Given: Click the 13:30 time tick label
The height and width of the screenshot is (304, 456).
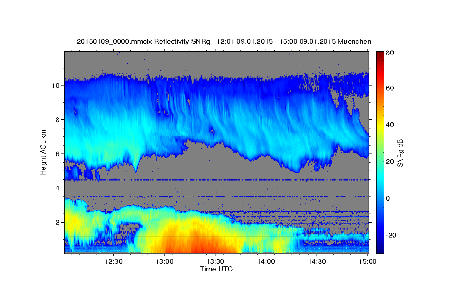Looking at the screenshot, I should (x=215, y=261).
